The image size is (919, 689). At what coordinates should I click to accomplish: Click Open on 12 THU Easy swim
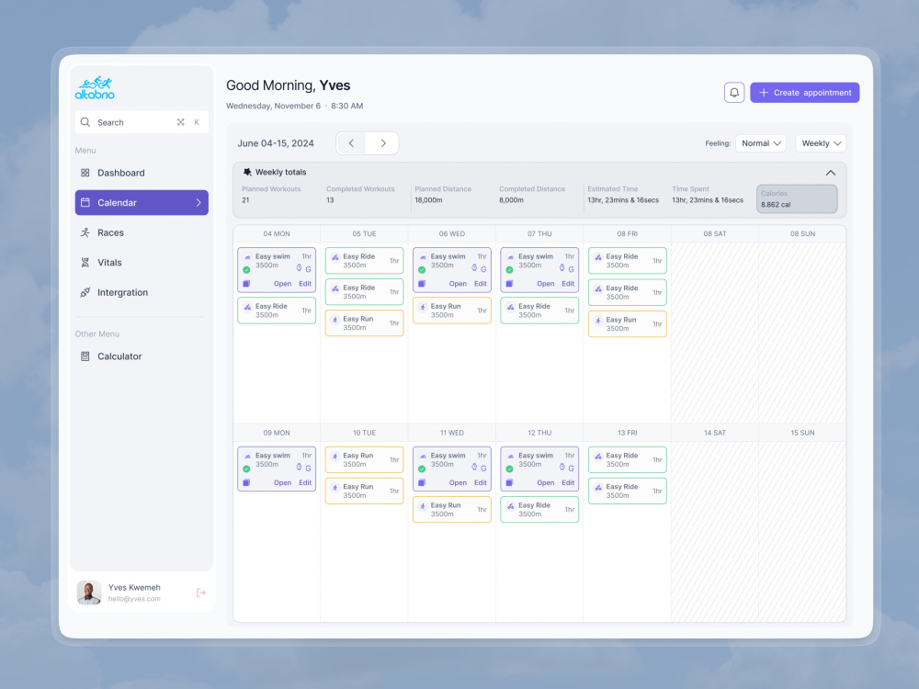click(x=546, y=483)
